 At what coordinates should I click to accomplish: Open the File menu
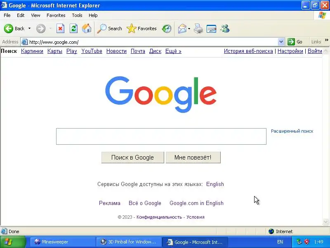tap(7, 15)
